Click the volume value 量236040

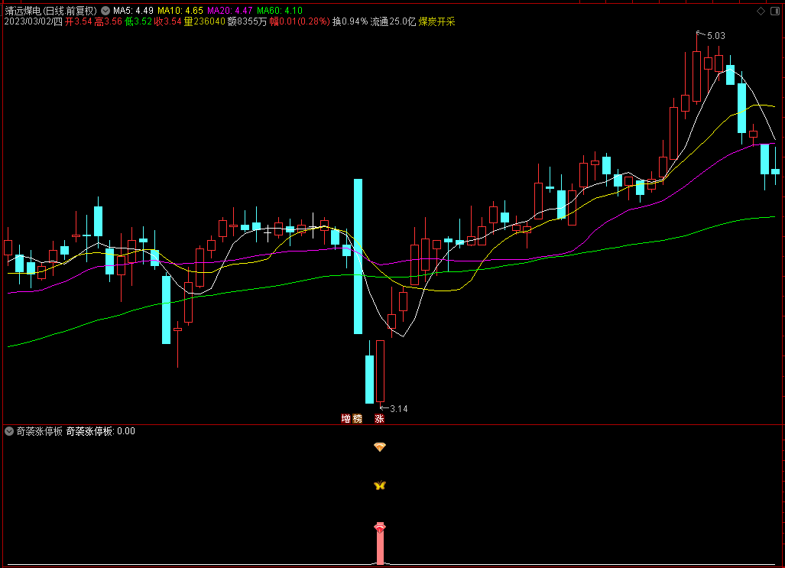(204, 21)
